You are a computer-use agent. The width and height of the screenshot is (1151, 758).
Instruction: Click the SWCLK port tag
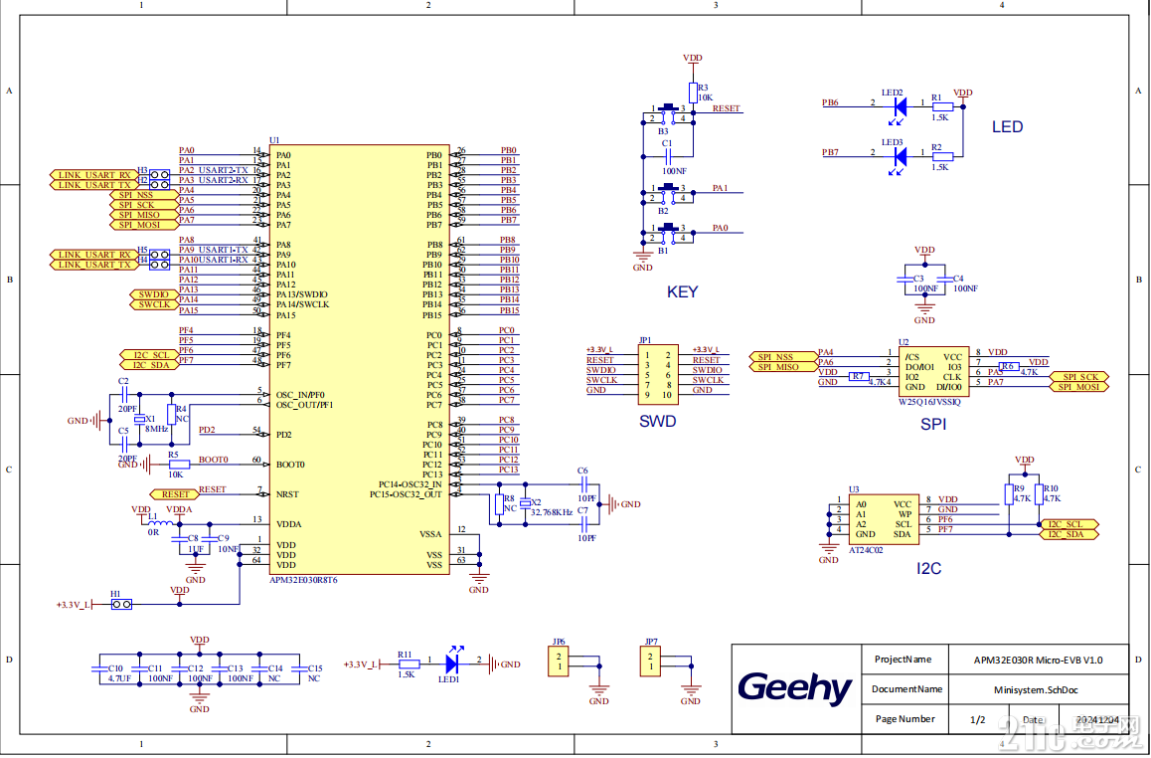153,304
